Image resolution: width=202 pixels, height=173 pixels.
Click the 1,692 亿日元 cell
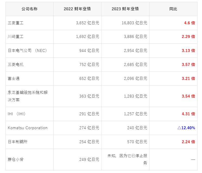[78, 37]
